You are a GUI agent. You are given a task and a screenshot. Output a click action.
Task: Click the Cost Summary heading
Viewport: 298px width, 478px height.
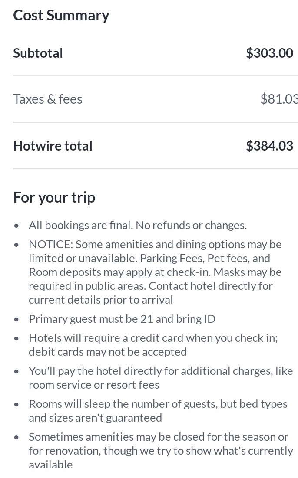pos(61,15)
